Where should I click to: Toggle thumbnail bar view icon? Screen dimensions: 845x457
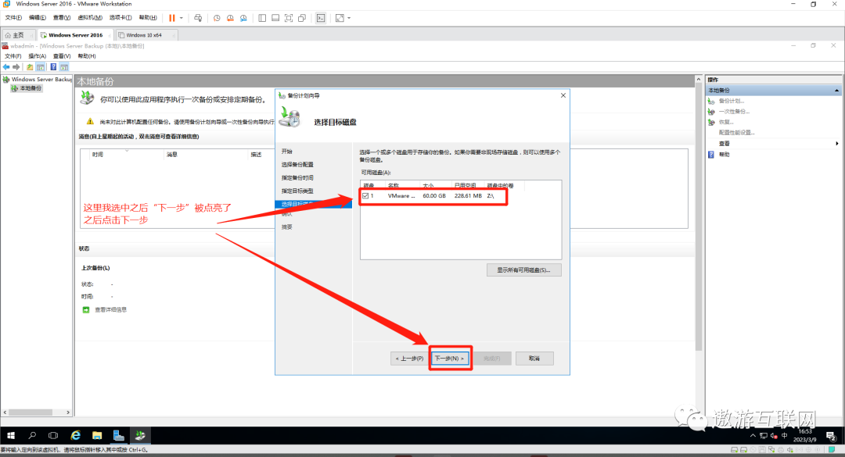coord(275,18)
